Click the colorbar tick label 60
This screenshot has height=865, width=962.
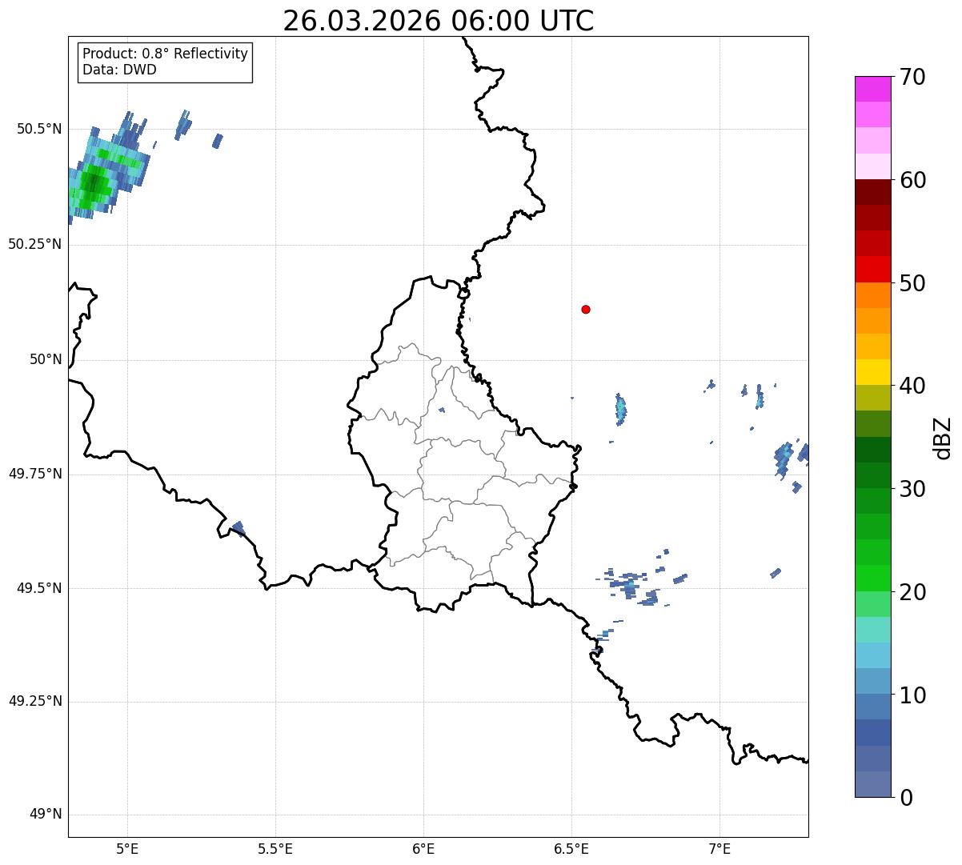point(912,181)
